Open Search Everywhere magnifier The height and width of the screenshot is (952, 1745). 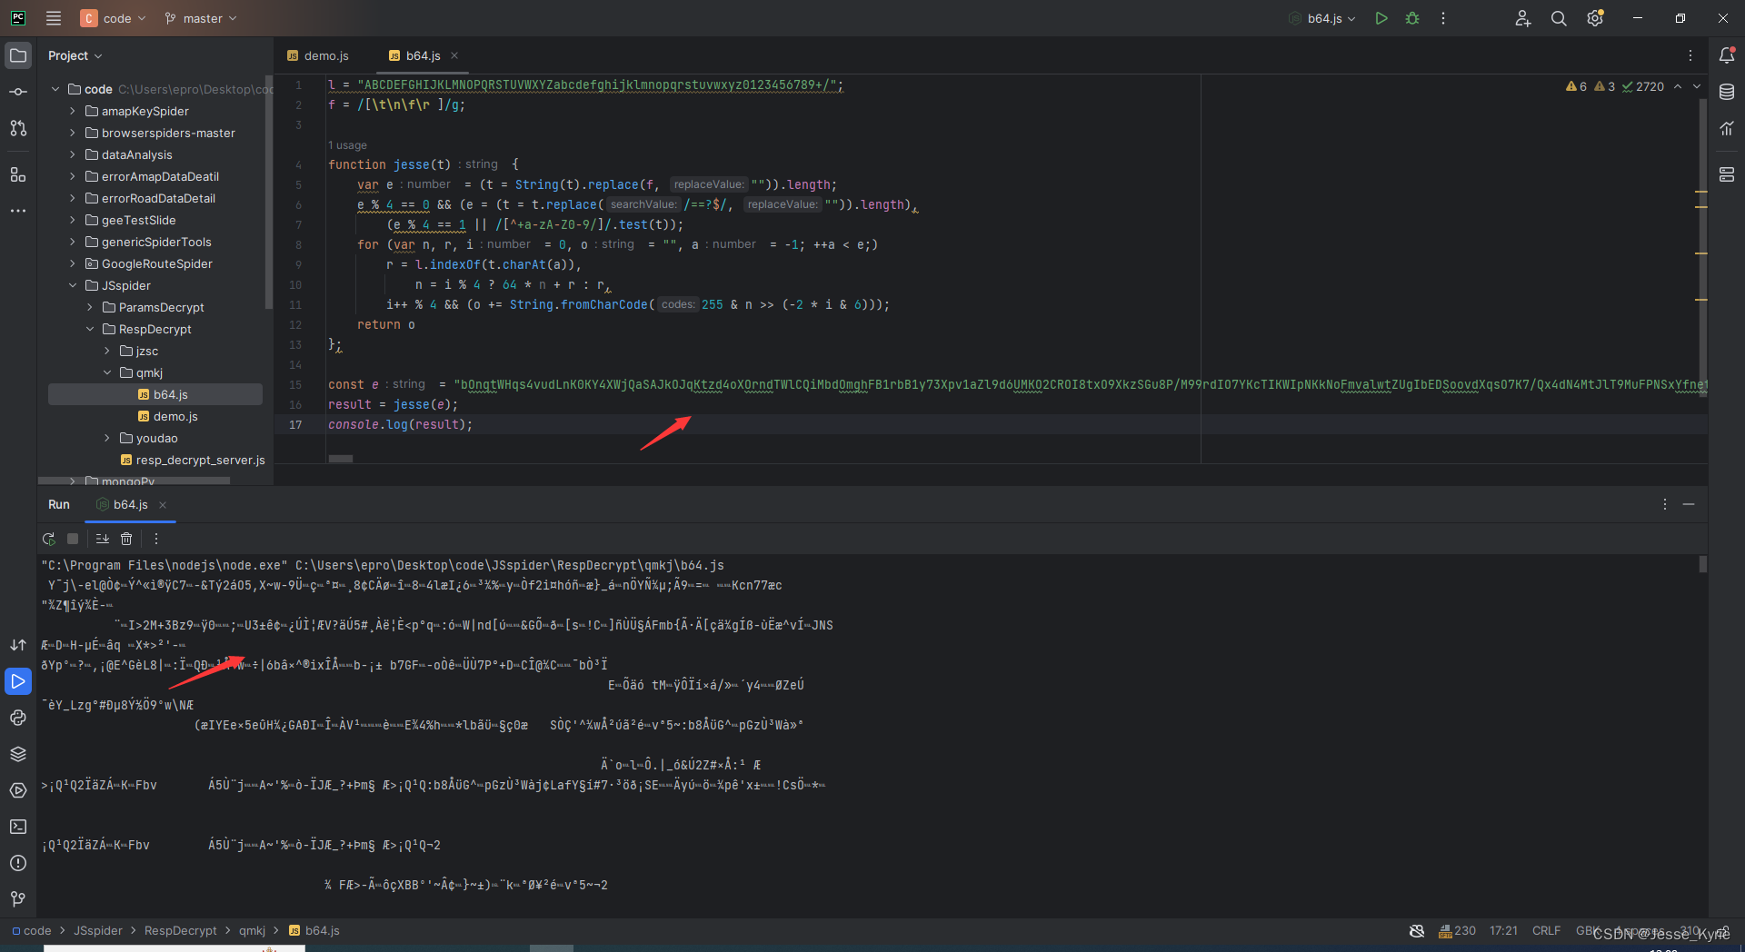point(1559,18)
